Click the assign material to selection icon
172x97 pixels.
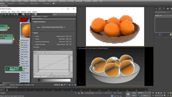pyautogui.click(x=5, y=14)
